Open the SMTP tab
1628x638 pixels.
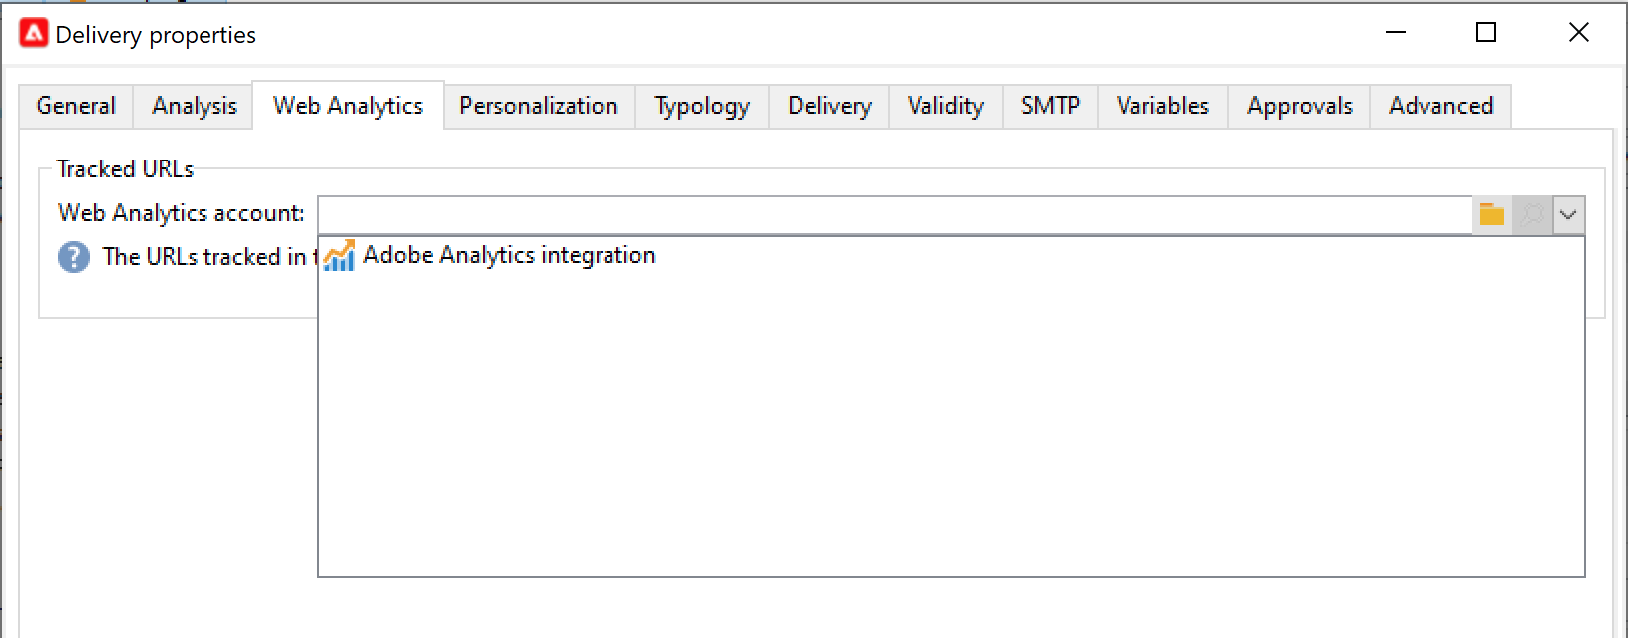point(1050,106)
